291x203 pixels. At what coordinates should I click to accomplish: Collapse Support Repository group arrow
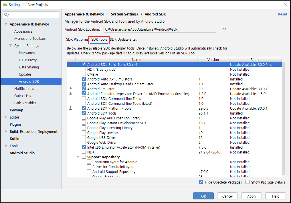point(78,157)
